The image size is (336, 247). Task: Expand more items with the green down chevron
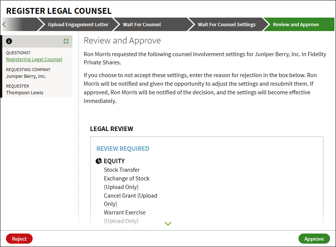coord(168,223)
